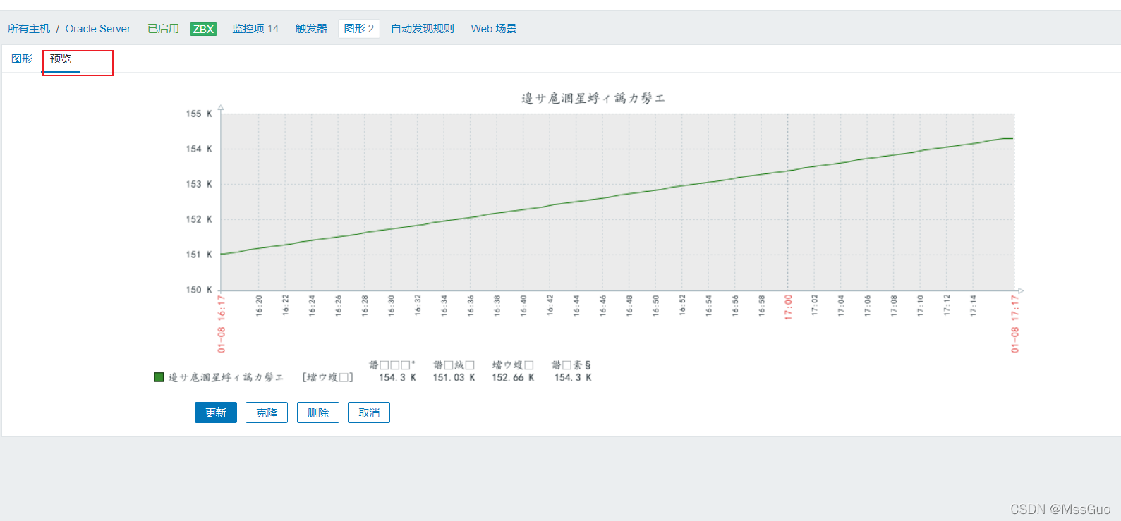The width and height of the screenshot is (1121, 521).
Task: Open the 所有主机 breadcrumb link
Action: [x=29, y=29]
